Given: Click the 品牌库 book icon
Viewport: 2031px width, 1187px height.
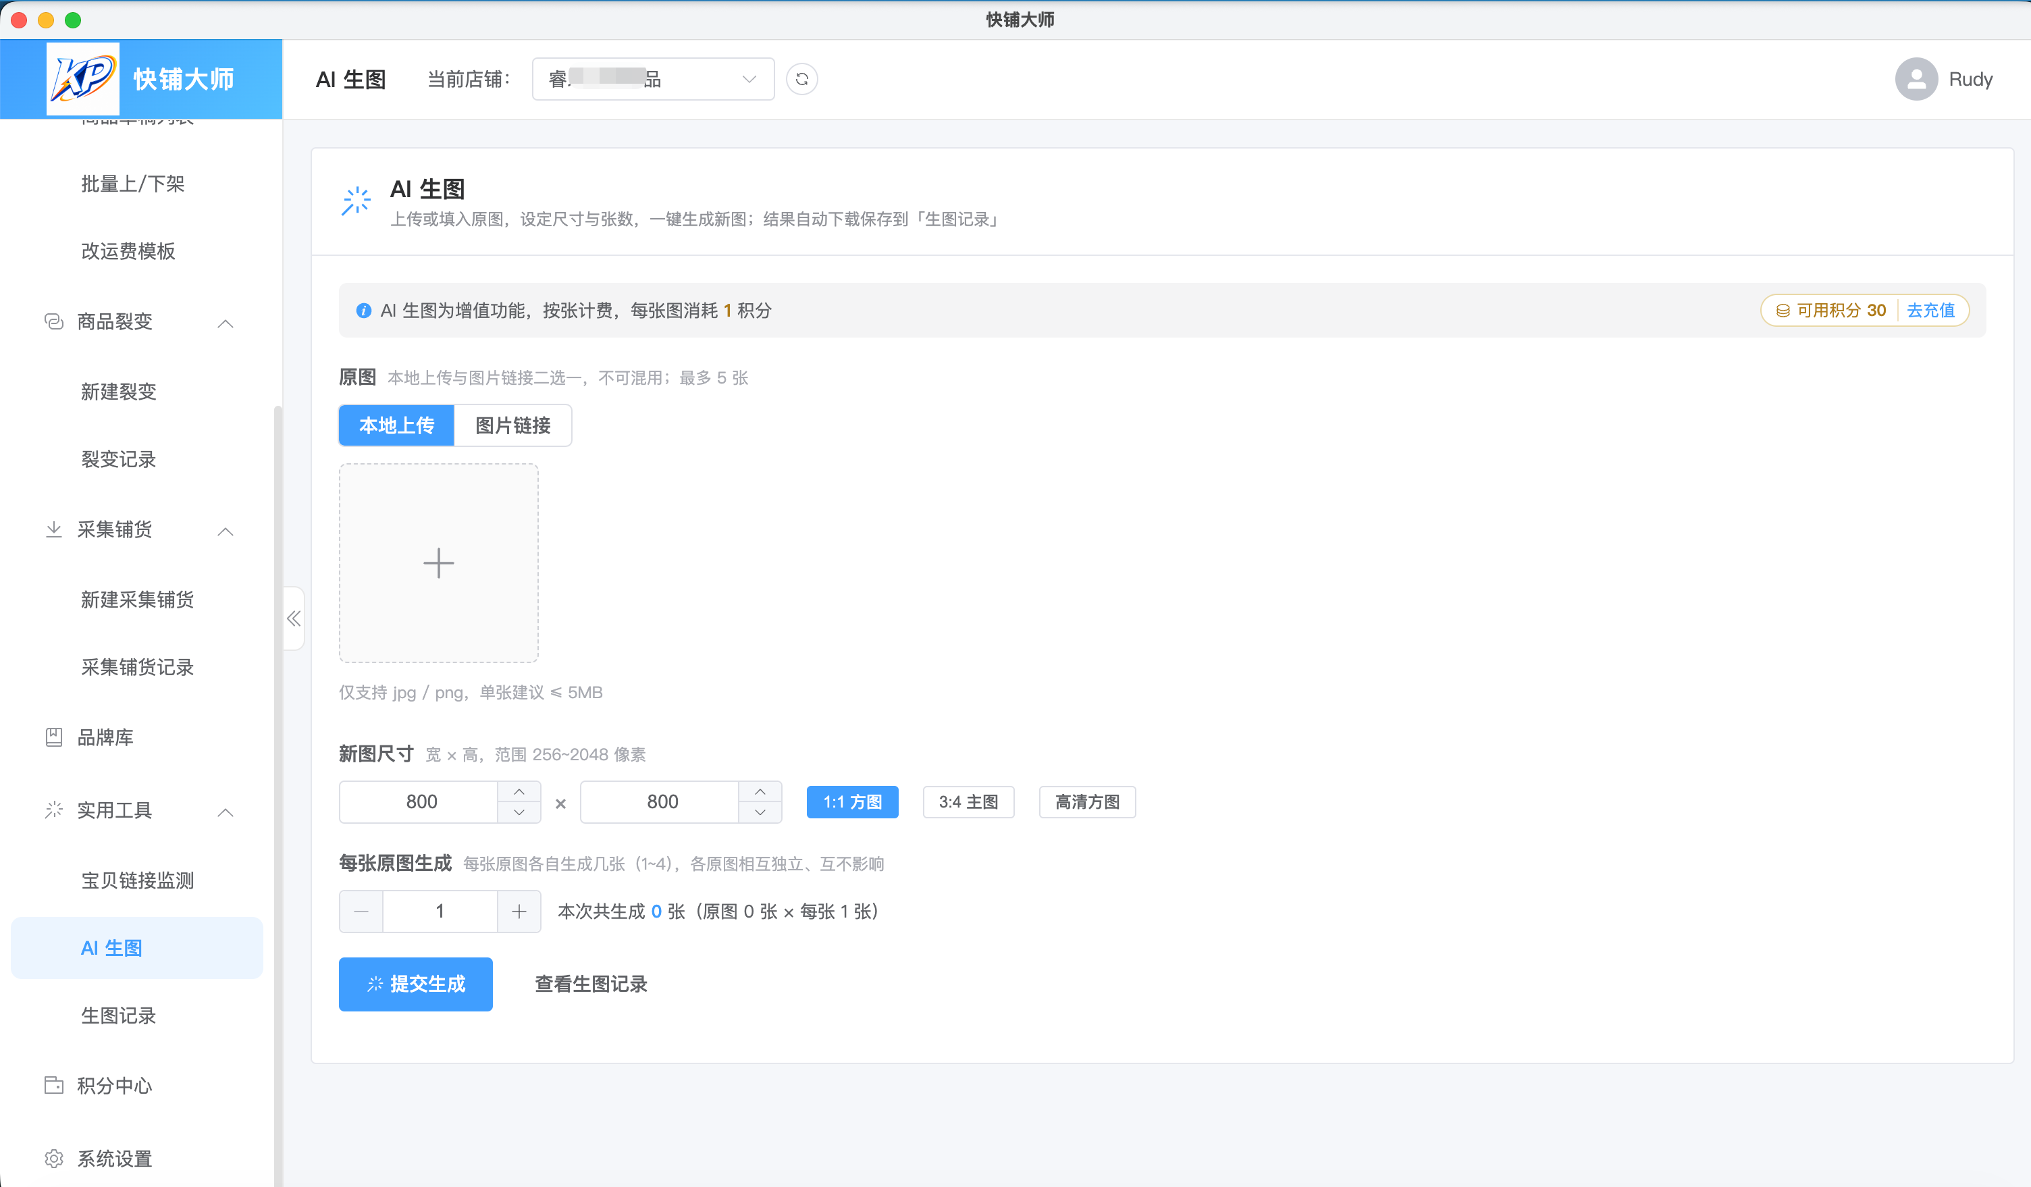Looking at the screenshot, I should click(x=54, y=737).
